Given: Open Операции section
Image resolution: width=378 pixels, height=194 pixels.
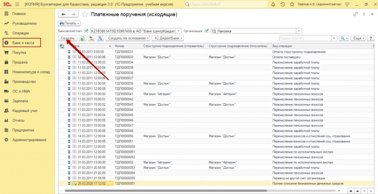Looking at the screenshot, I should (x=21, y=33).
